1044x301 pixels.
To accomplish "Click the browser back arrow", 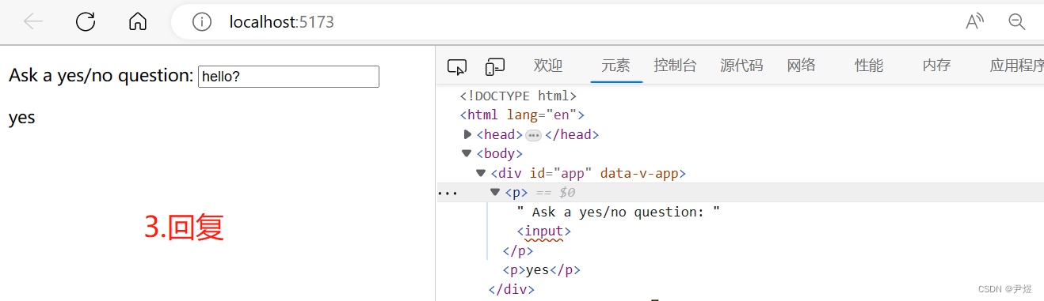I will pos(33,22).
